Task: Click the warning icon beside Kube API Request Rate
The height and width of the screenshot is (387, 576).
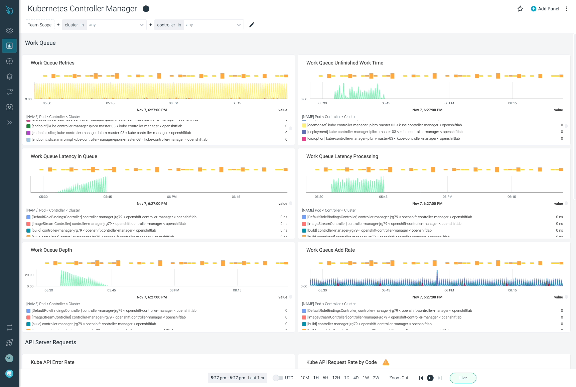Action: pos(386,362)
